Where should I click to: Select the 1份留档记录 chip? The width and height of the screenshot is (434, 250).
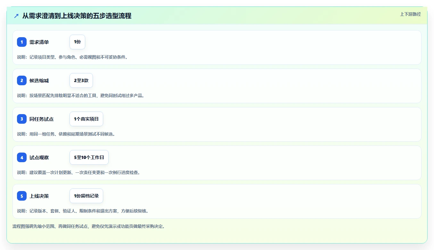coord(86,196)
